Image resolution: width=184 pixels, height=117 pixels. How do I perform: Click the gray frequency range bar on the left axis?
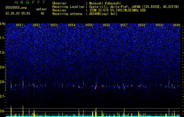[x=6, y=78]
